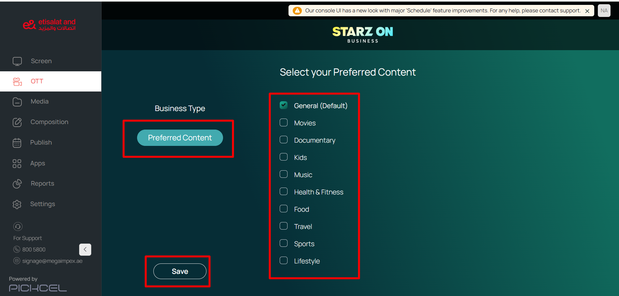The width and height of the screenshot is (619, 296).
Task: Open the Media folder icon
Action: tap(17, 102)
